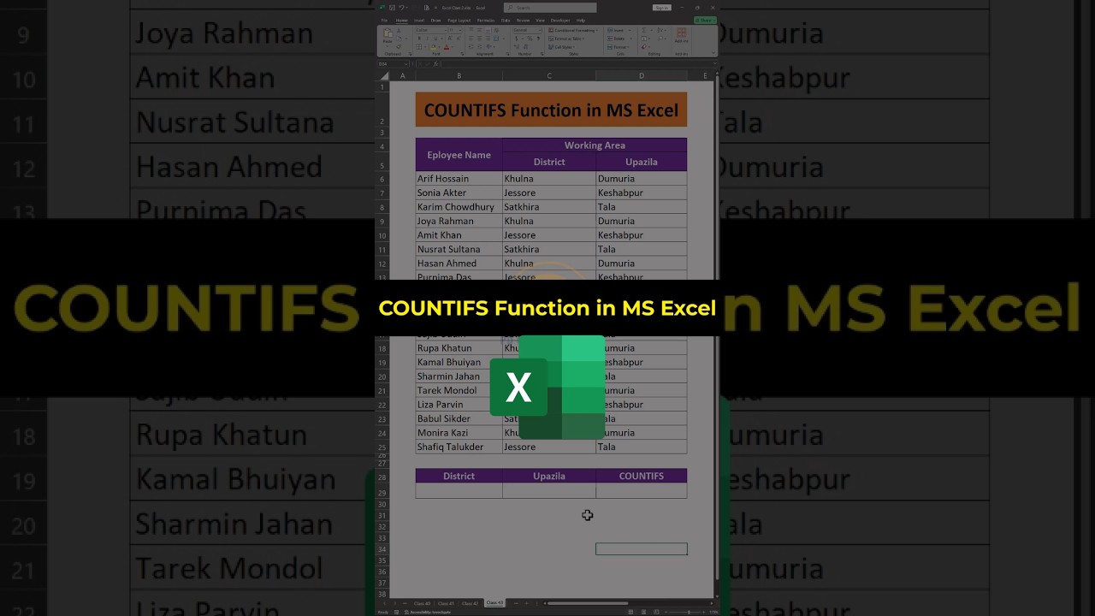Toggle Center alignment

click(x=479, y=38)
